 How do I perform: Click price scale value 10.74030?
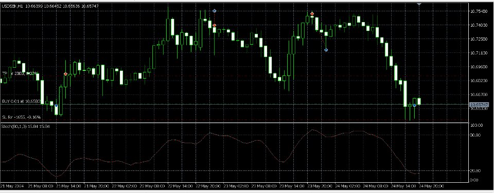point(479,25)
